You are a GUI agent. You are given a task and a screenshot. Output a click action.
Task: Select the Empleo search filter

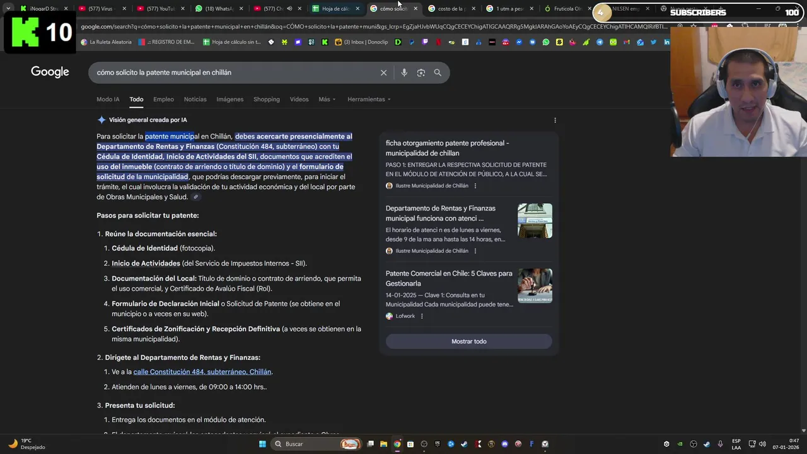[x=163, y=99]
